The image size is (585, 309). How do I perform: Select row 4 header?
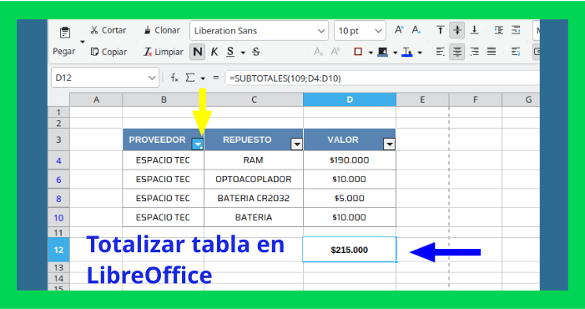[x=58, y=161]
